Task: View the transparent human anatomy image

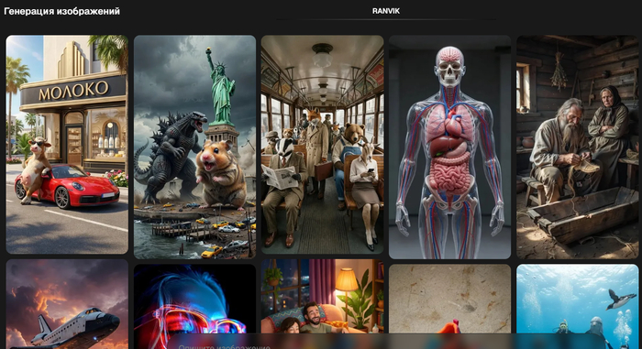Action: point(449,147)
